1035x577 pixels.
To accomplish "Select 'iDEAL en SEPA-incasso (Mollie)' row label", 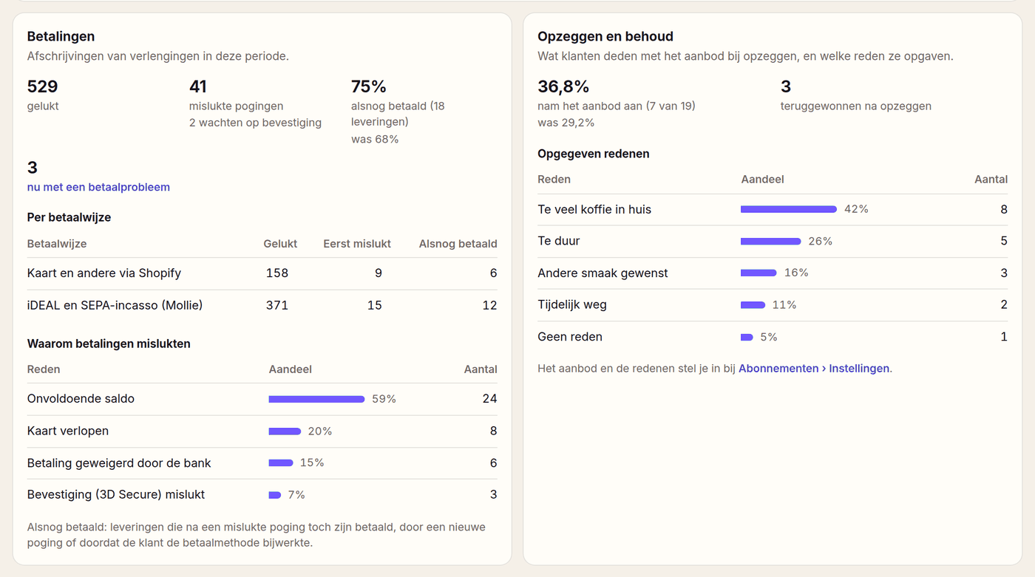I will pyautogui.click(x=115, y=305).
